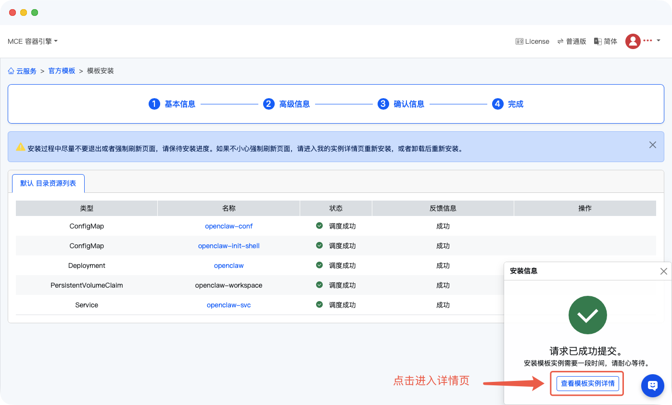Click the chat support robot icon
The height and width of the screenshot is (405, 672).
[652, 385]
